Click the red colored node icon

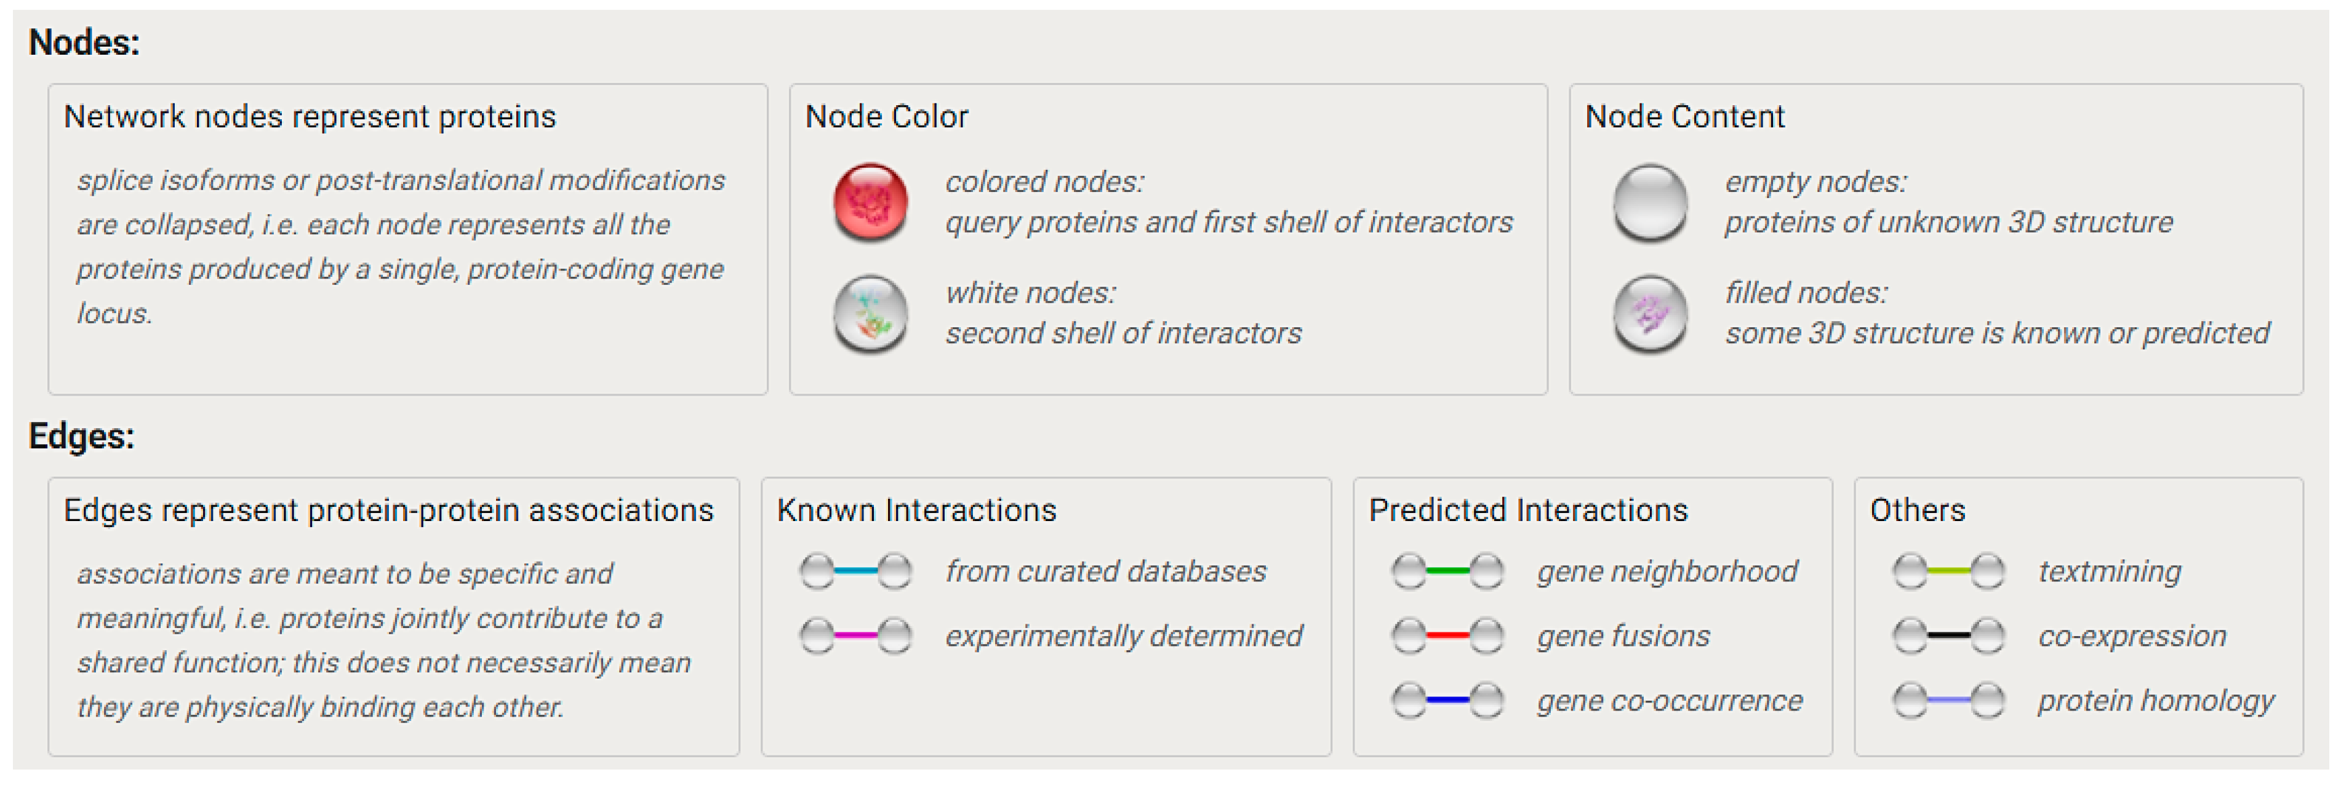pos(870,202)
